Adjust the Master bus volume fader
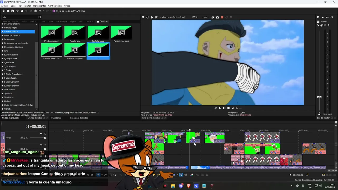Screen dimensions: 338x190 [319, 97]
